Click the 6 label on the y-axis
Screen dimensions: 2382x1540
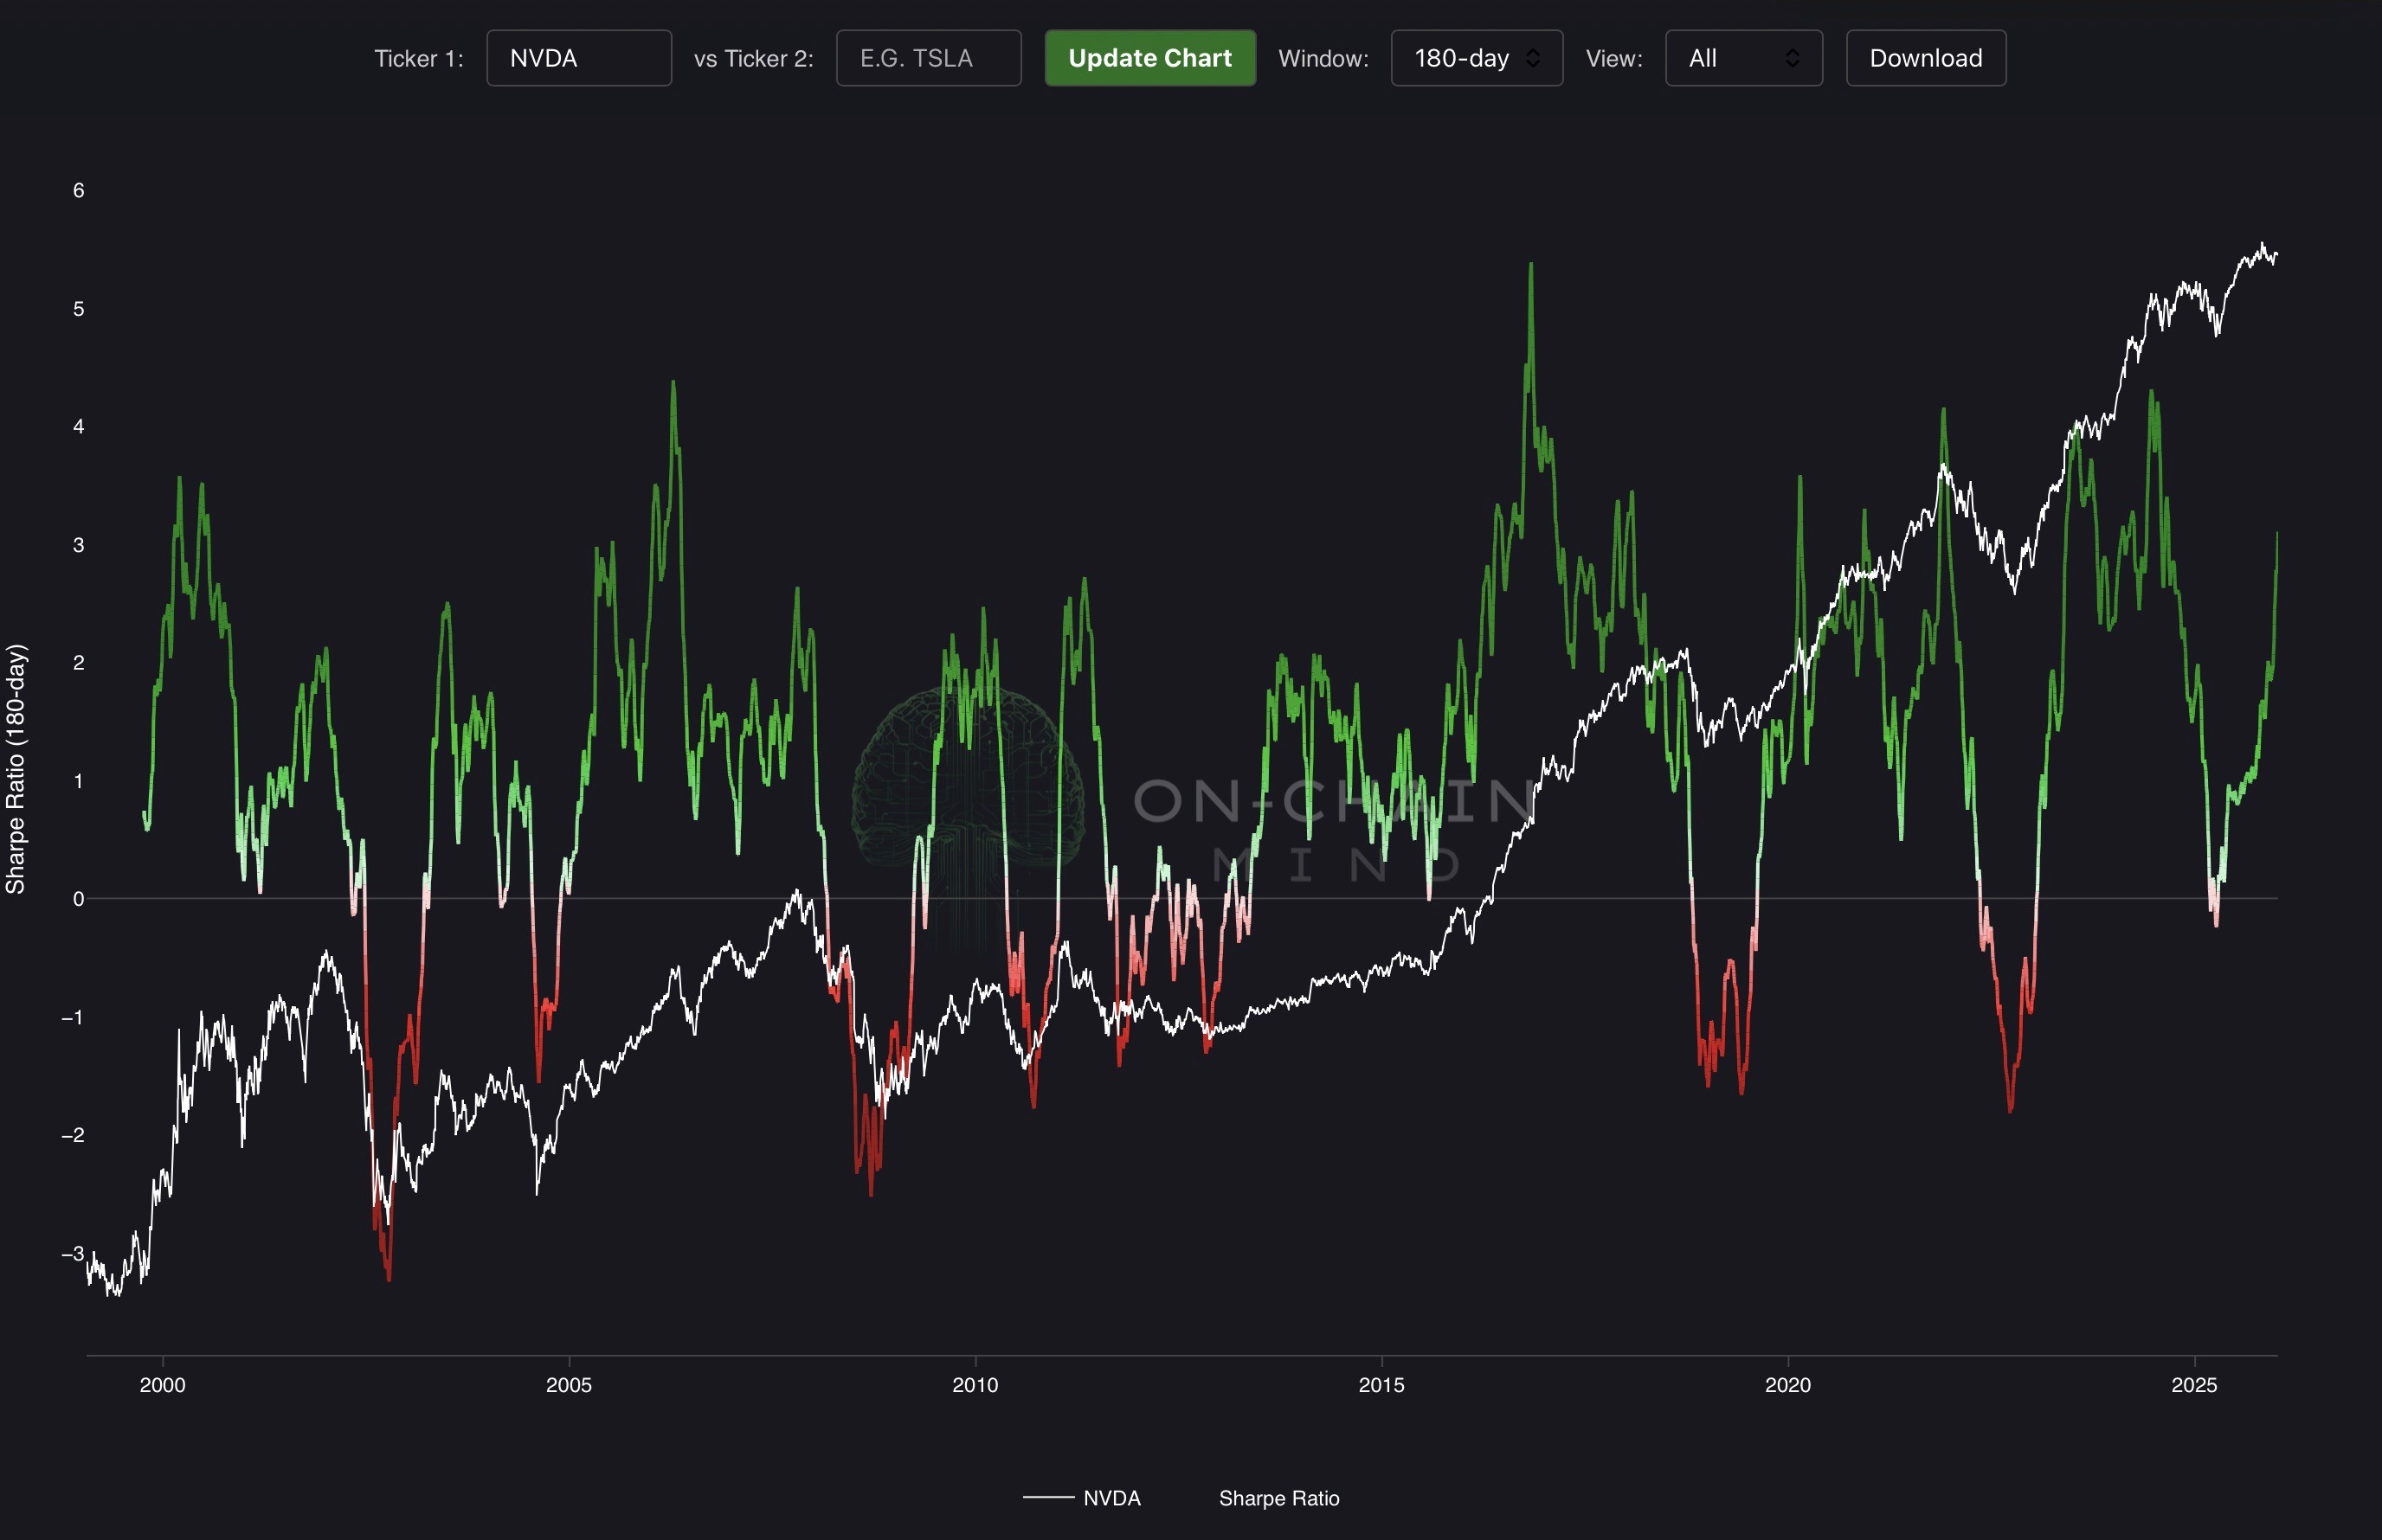[x=78, y=190]
